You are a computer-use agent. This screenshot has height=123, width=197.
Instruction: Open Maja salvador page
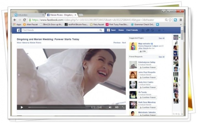pos(144,44)
